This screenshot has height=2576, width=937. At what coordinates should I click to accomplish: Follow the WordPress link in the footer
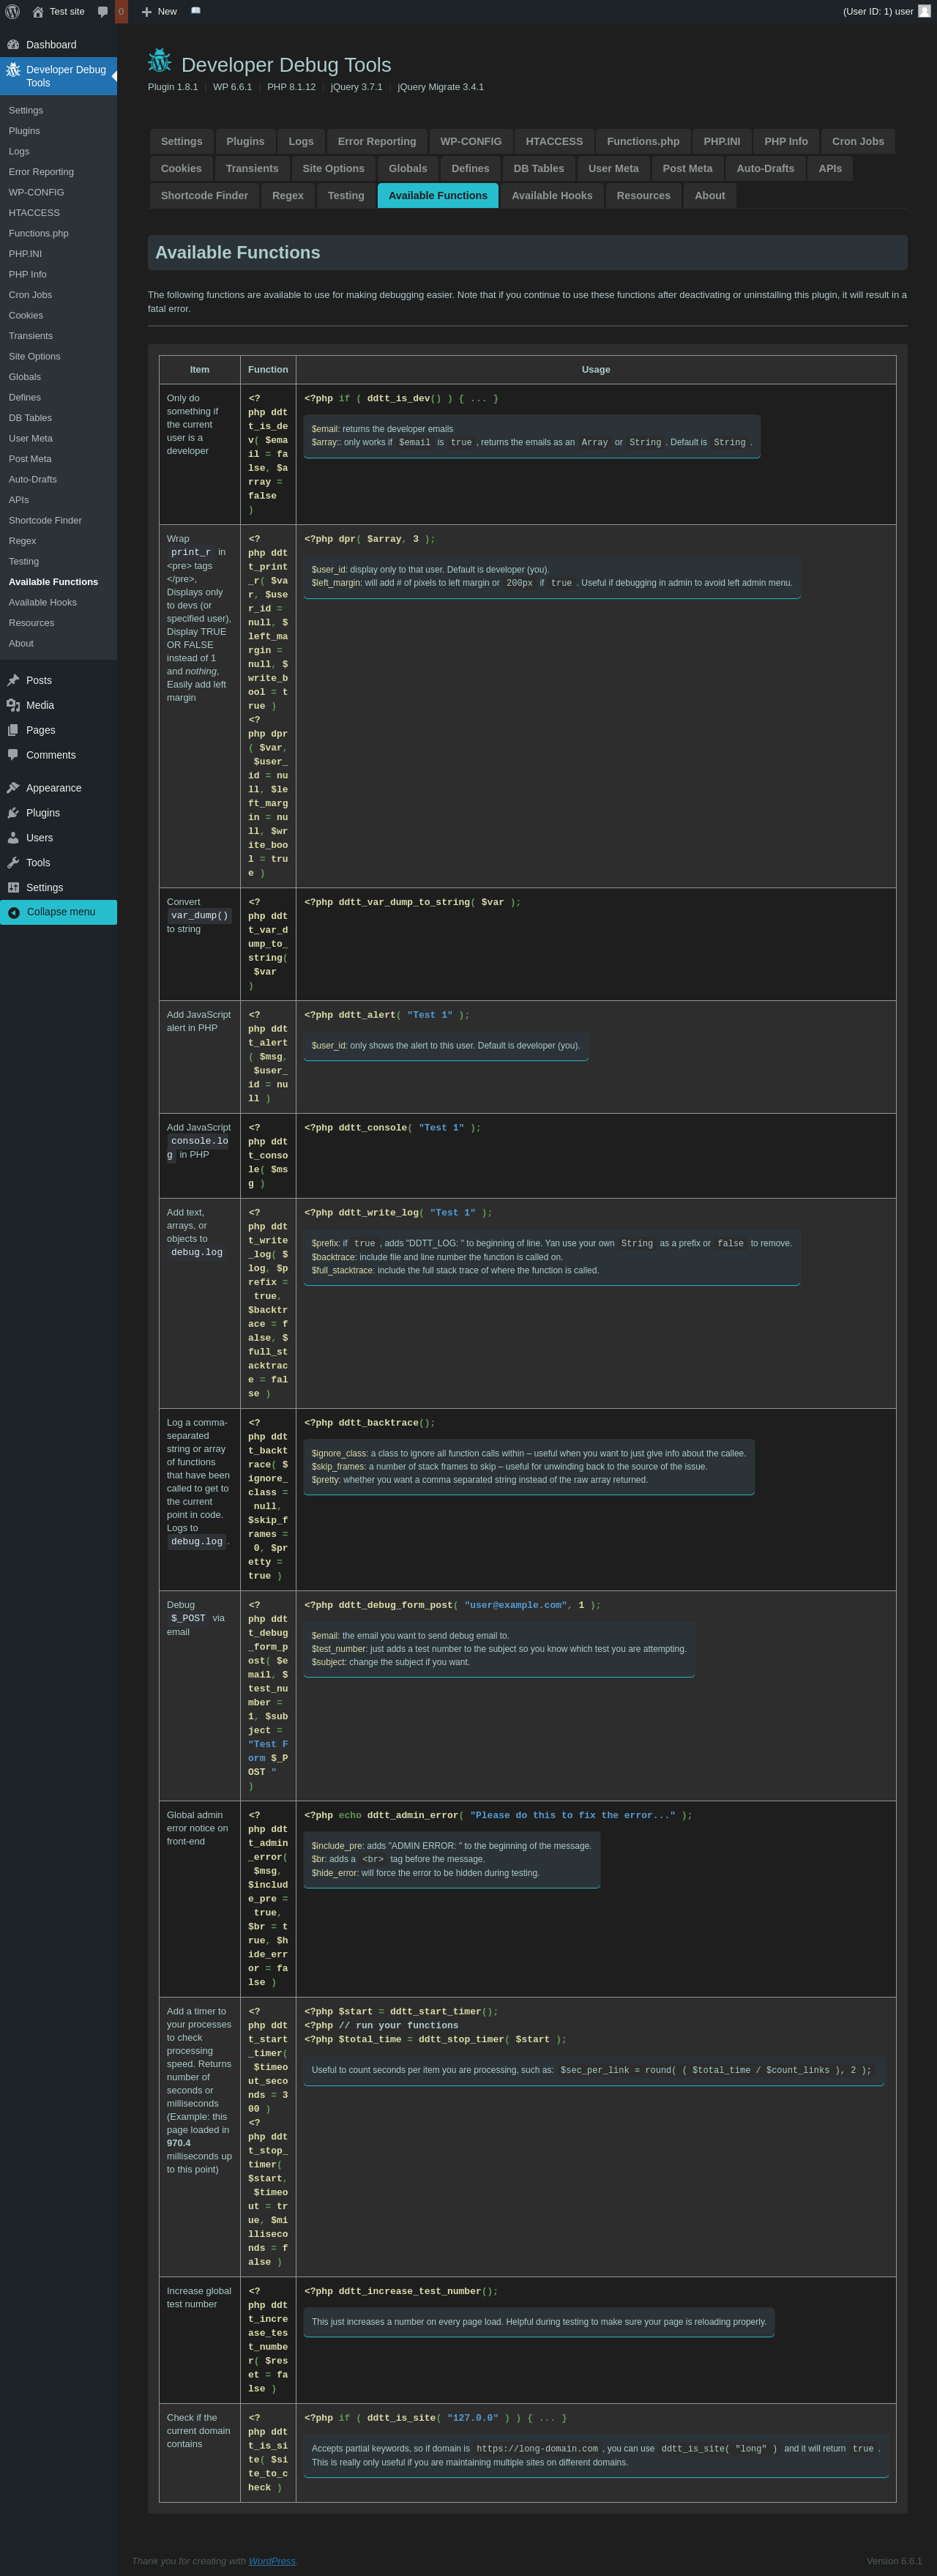[x=272, y=2561]
